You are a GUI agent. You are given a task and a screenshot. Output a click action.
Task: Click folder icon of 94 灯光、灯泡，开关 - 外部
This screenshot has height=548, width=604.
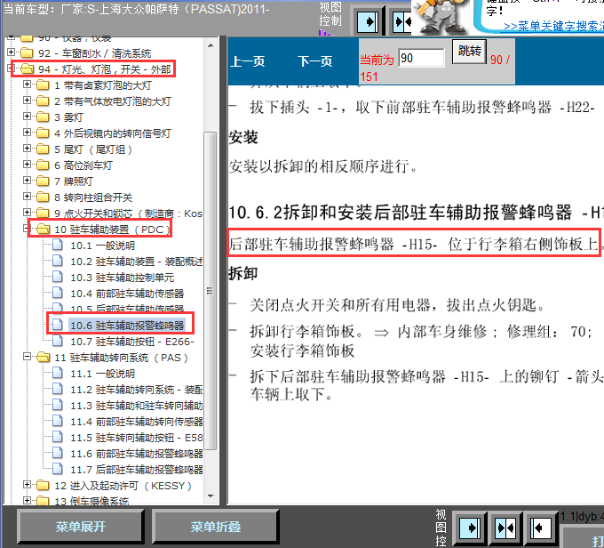(x=27, y=69)
